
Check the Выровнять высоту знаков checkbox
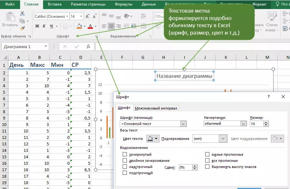(x=207, y=167)
